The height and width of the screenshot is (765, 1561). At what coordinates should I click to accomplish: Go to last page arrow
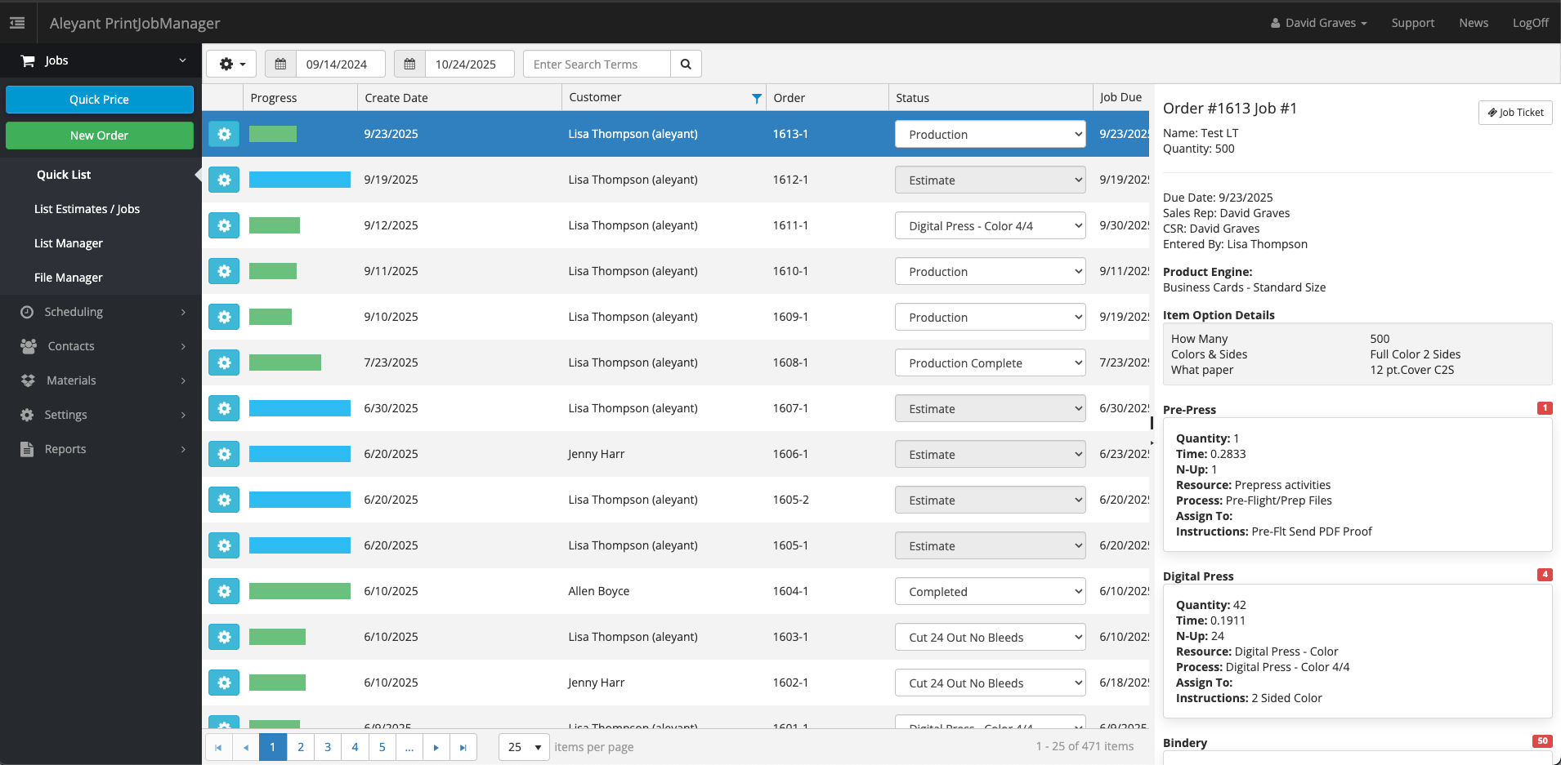(463, 747)
